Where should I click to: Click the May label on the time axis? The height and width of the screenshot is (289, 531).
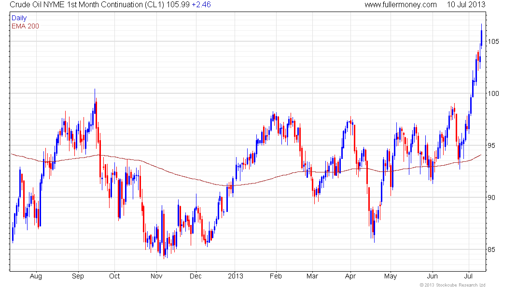coord(391,276)
